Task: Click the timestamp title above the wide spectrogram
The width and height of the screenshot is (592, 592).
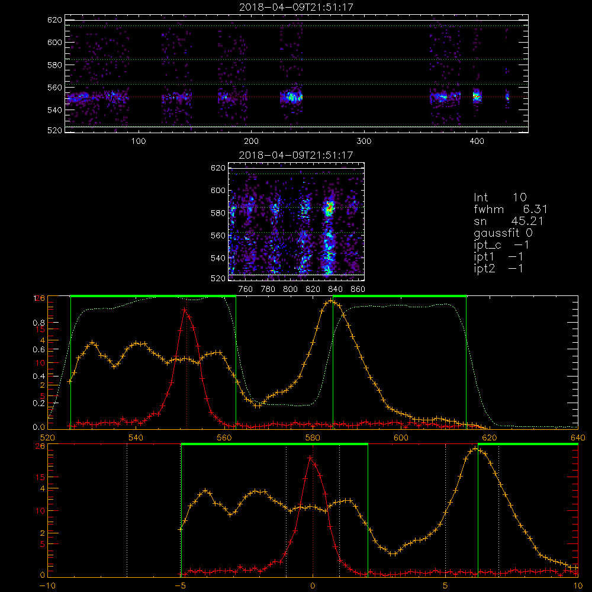Action: [x=296, y=7]
